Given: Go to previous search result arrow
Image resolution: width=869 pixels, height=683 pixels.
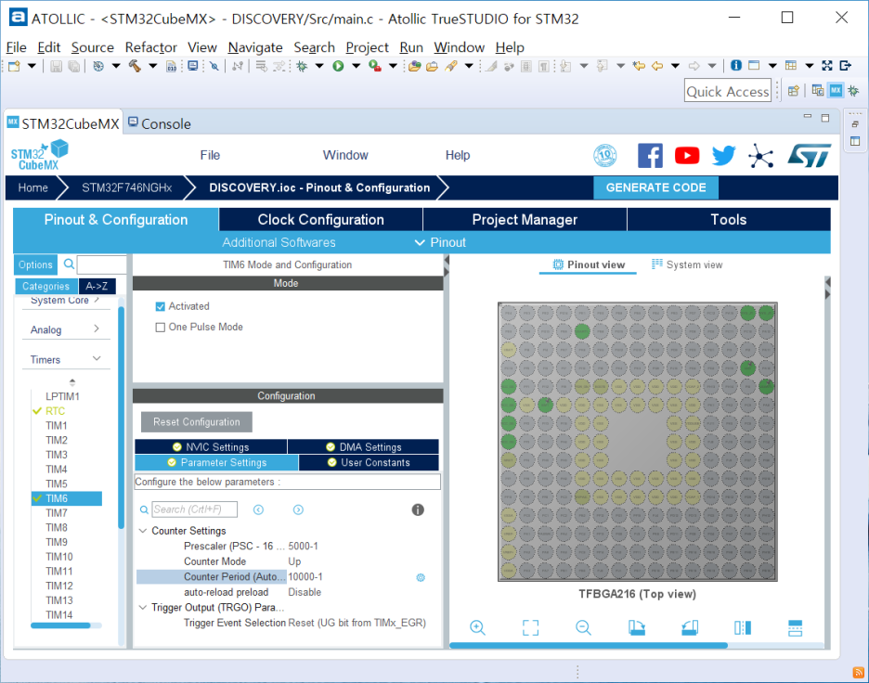Looking at the screenshot, I should [x=258, y=509].
